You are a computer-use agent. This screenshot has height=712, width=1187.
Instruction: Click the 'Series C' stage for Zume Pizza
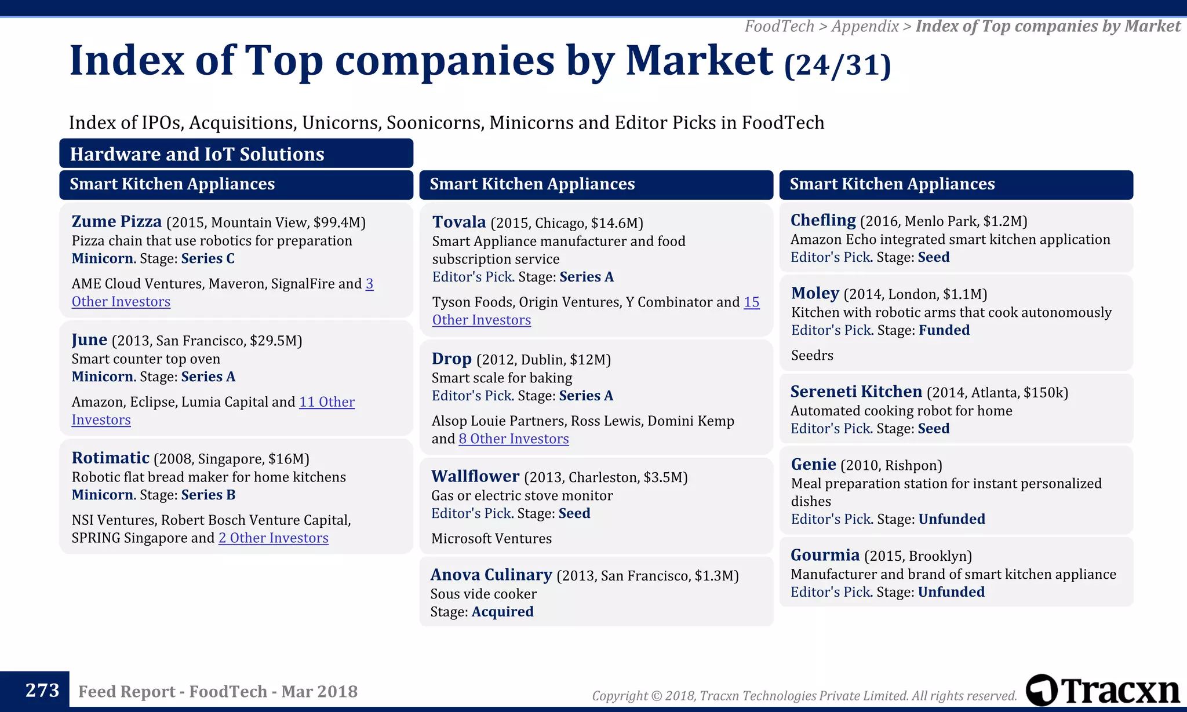207,258
